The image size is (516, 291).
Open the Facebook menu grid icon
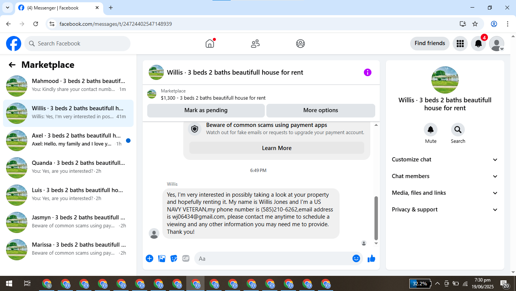(x=460, y=44)
